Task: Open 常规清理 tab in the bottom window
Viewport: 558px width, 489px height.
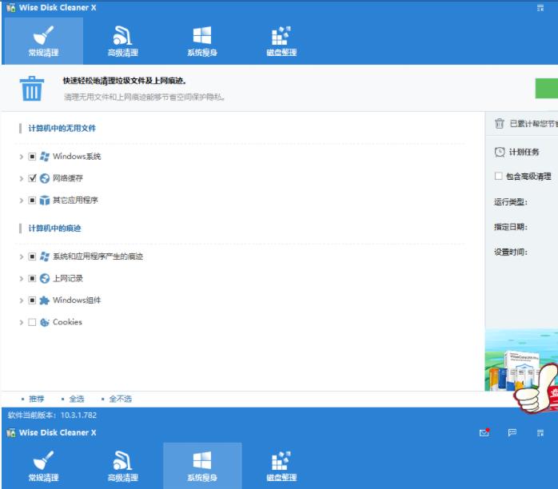Action: 43,466
